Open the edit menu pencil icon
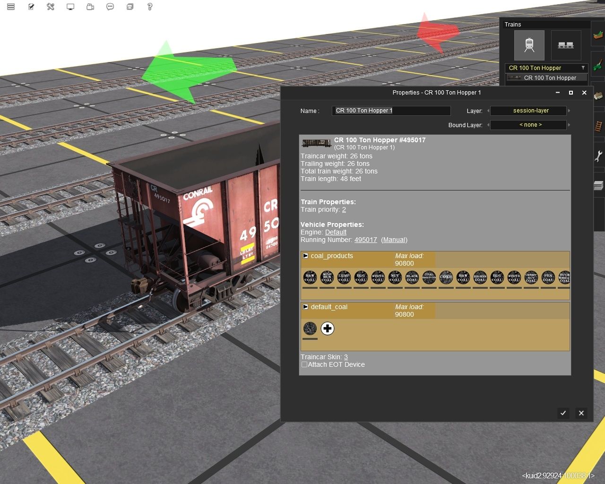The width and height of the screenshot is (605, 484). pyautogui.click(x=31, y=7)
